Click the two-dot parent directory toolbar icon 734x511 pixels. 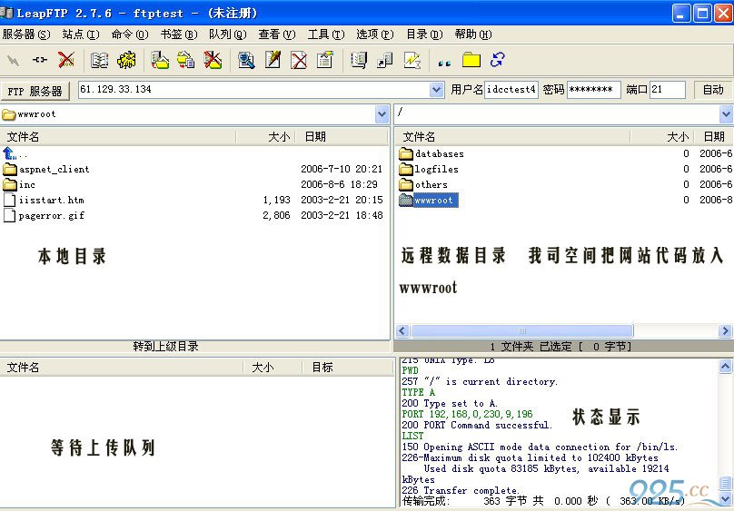(444, 63)
